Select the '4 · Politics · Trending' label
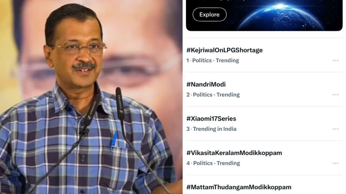This screenshot has width=346, height=194. [x=213, y=163]
